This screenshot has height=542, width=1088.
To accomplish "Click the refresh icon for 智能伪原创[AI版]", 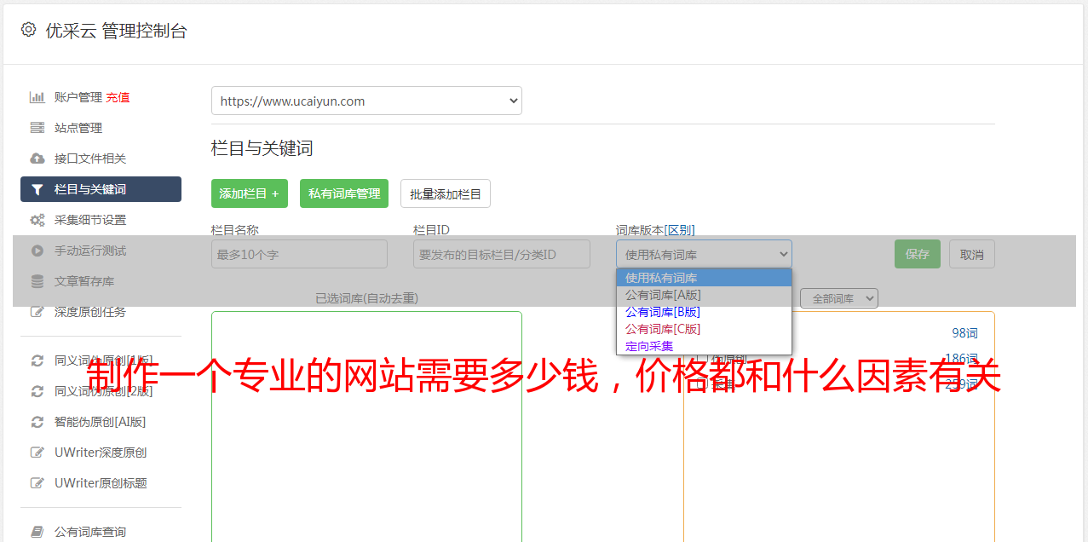I will tap(37, 422).
